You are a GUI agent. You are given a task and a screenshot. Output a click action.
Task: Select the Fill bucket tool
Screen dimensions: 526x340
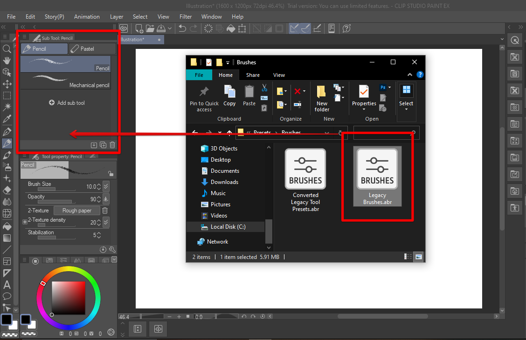point(7,226)
